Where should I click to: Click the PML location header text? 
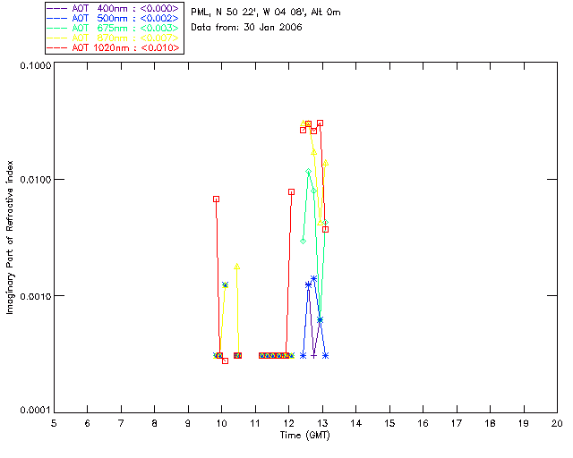tap(266, 13)
